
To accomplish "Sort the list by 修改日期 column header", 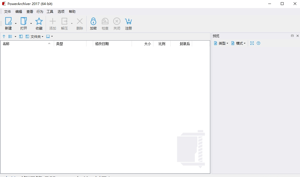I will click(x=102, y=44).
